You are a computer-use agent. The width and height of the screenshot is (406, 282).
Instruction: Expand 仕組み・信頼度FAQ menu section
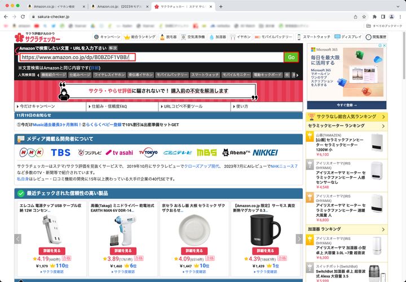pos(123,106)
